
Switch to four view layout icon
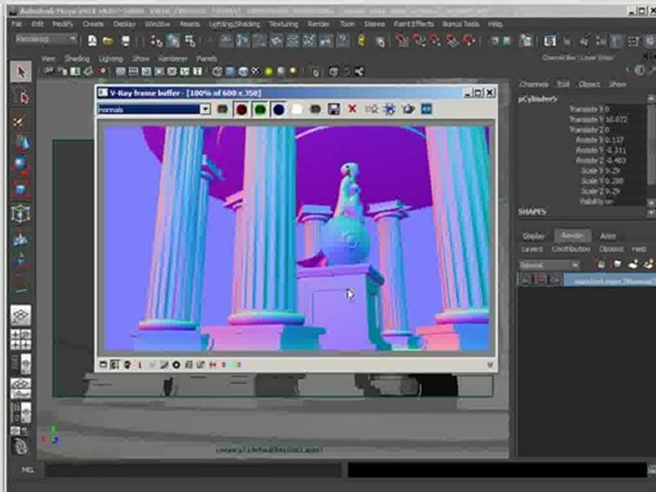20,340
